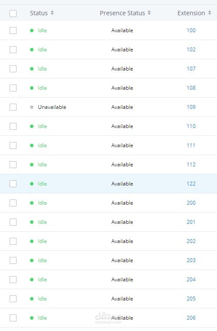Click the Extension column sort icon
The image size is (217, 331).
click(x=210, y=13)
